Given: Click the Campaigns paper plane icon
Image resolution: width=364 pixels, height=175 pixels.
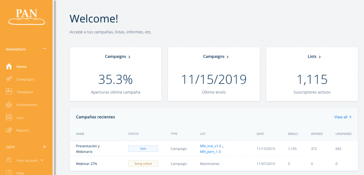Looking at the screenshot, I should pos(9,79).
